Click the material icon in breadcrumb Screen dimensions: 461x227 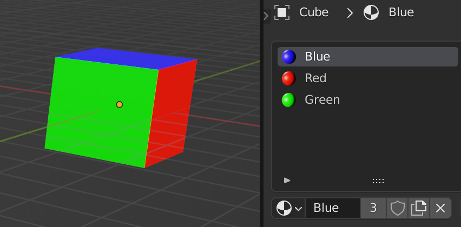pyautogui.click(x=371, y=12)
